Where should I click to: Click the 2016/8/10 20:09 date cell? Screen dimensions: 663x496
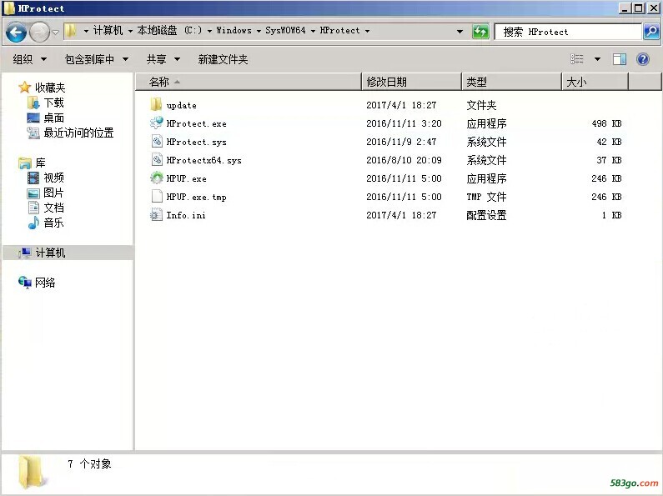[404, 160]
